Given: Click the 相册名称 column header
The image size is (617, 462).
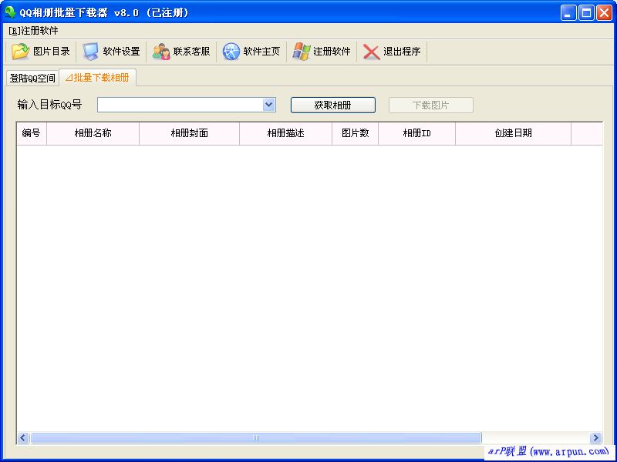Looking at the screenshot, I should [93, 132].
